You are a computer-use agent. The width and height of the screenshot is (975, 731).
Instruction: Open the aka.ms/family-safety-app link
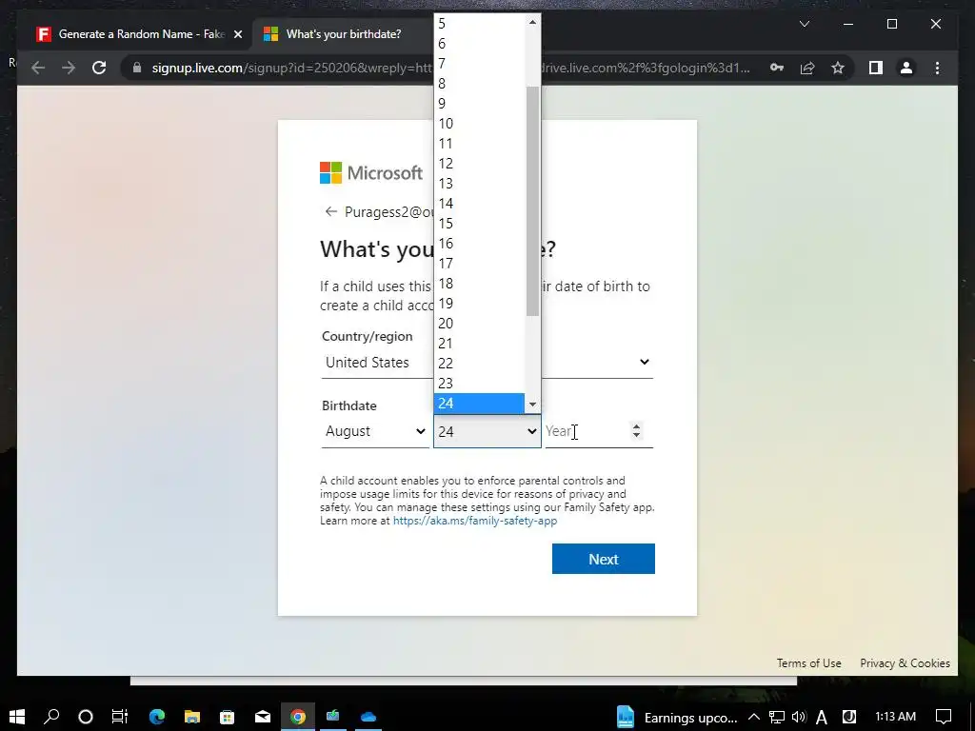click(x=475, y=521)
